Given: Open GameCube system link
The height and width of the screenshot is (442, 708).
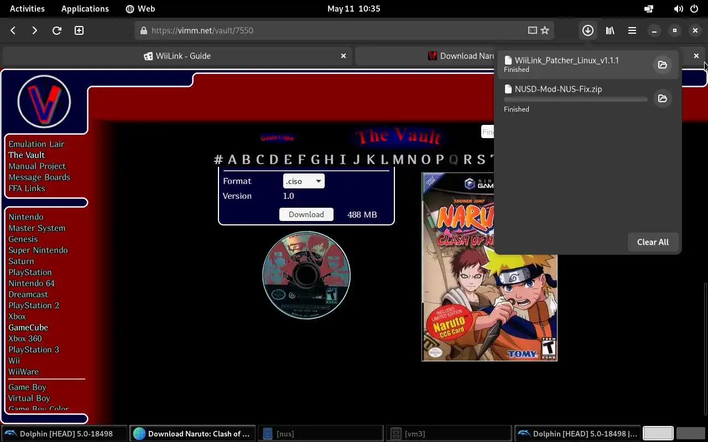Looking at the screenshot, I should (x=28, y=328).
